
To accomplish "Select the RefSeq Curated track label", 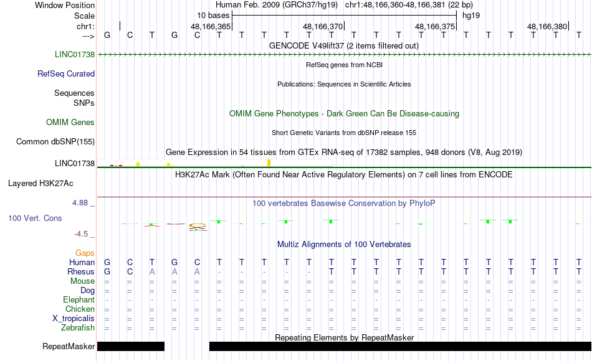I will point(66,73).
